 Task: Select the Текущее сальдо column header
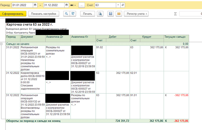click(176, 38)
